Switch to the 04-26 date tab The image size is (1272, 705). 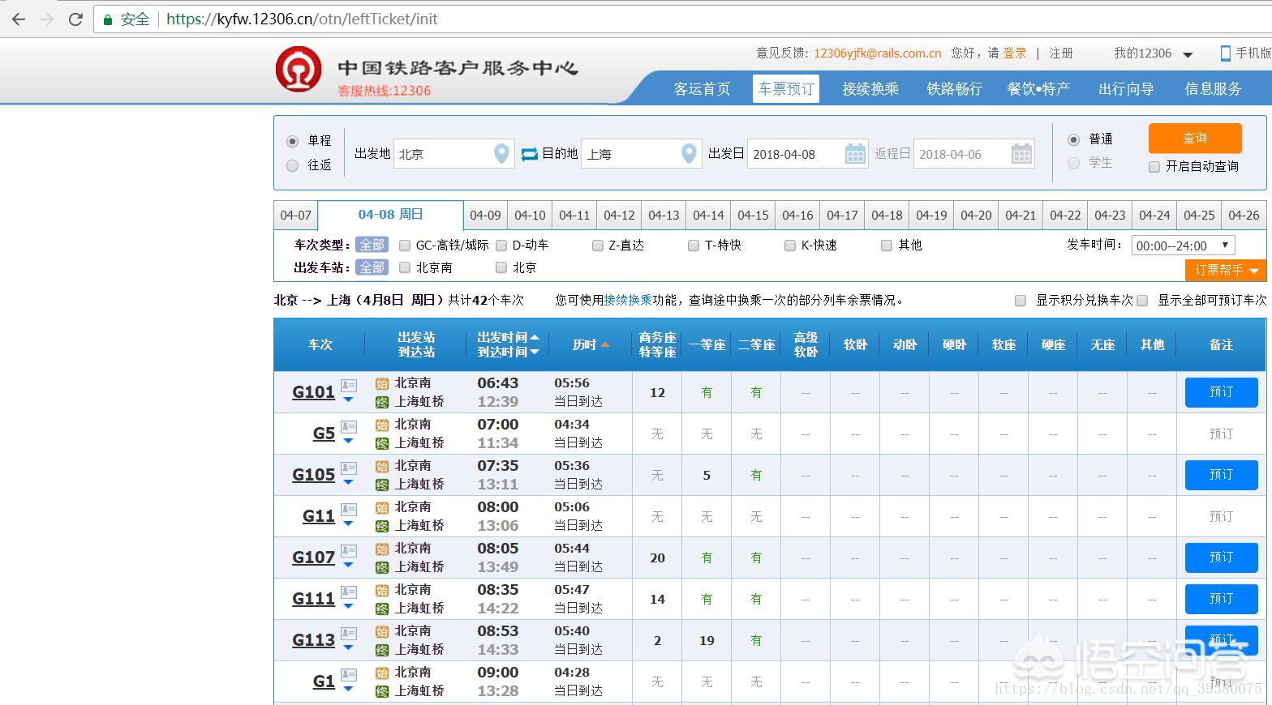[1244, 216]
